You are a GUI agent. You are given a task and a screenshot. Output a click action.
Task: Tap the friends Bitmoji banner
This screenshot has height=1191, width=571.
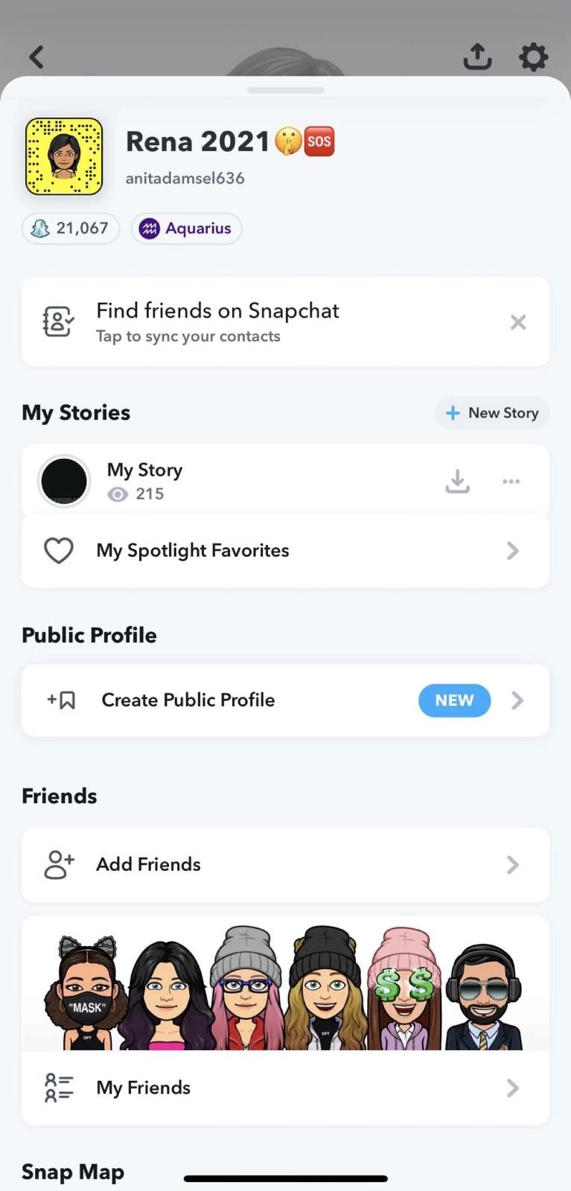[x=285, y=984]
